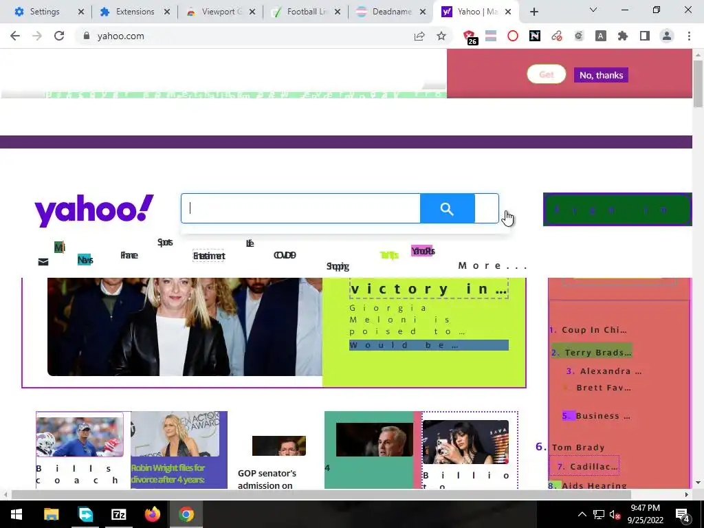Open the Extensions puzzle piece menu

click(x=623, y=36)
